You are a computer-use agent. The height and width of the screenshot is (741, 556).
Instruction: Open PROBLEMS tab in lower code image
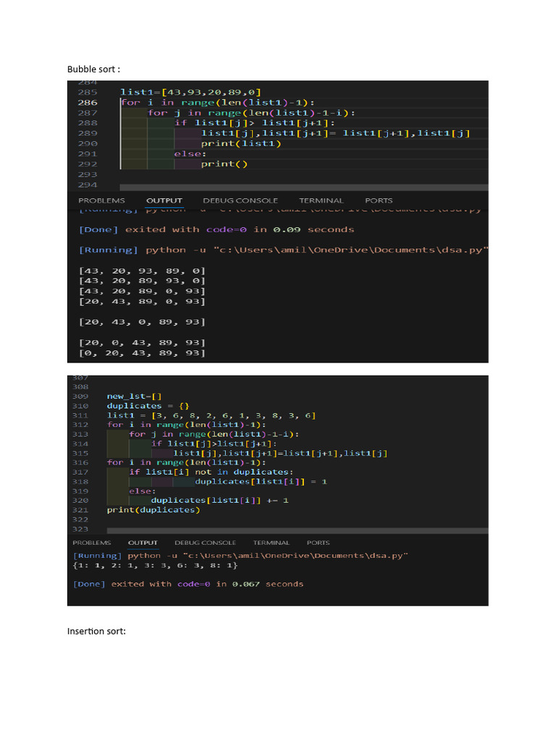click(92, 543)
